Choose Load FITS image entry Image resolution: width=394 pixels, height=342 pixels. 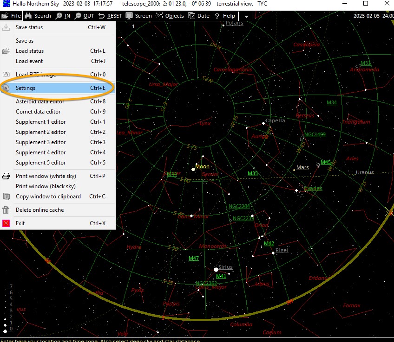click(58, 75)
